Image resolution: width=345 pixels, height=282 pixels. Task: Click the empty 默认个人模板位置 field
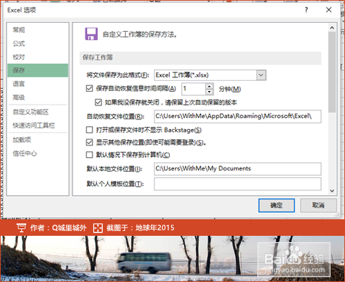(237, 184)
